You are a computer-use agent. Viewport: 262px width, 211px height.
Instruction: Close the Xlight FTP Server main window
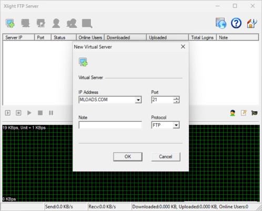(253, 6)
